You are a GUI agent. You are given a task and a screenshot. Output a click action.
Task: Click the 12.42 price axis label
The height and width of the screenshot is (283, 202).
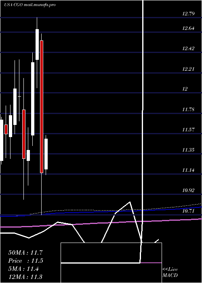click(188, 49)
